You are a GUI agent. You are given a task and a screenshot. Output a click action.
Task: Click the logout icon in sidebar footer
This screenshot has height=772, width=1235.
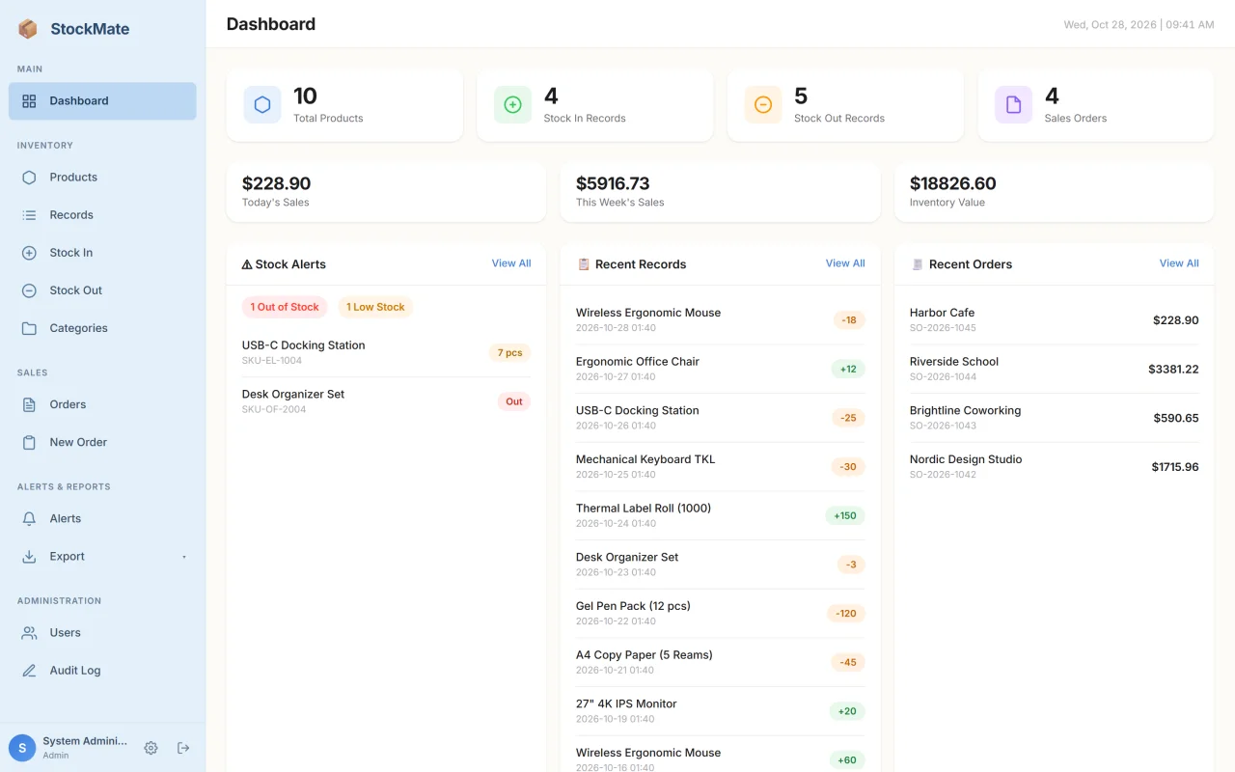click(183, 748)
